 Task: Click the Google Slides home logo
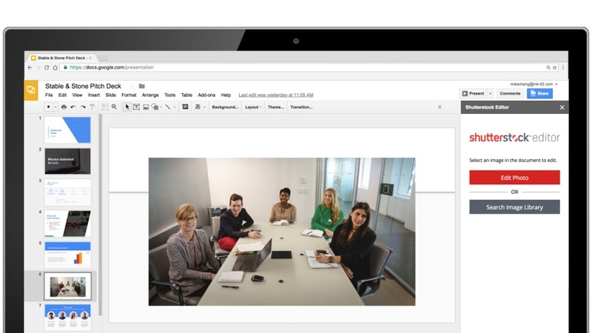(x=31, y=90)
